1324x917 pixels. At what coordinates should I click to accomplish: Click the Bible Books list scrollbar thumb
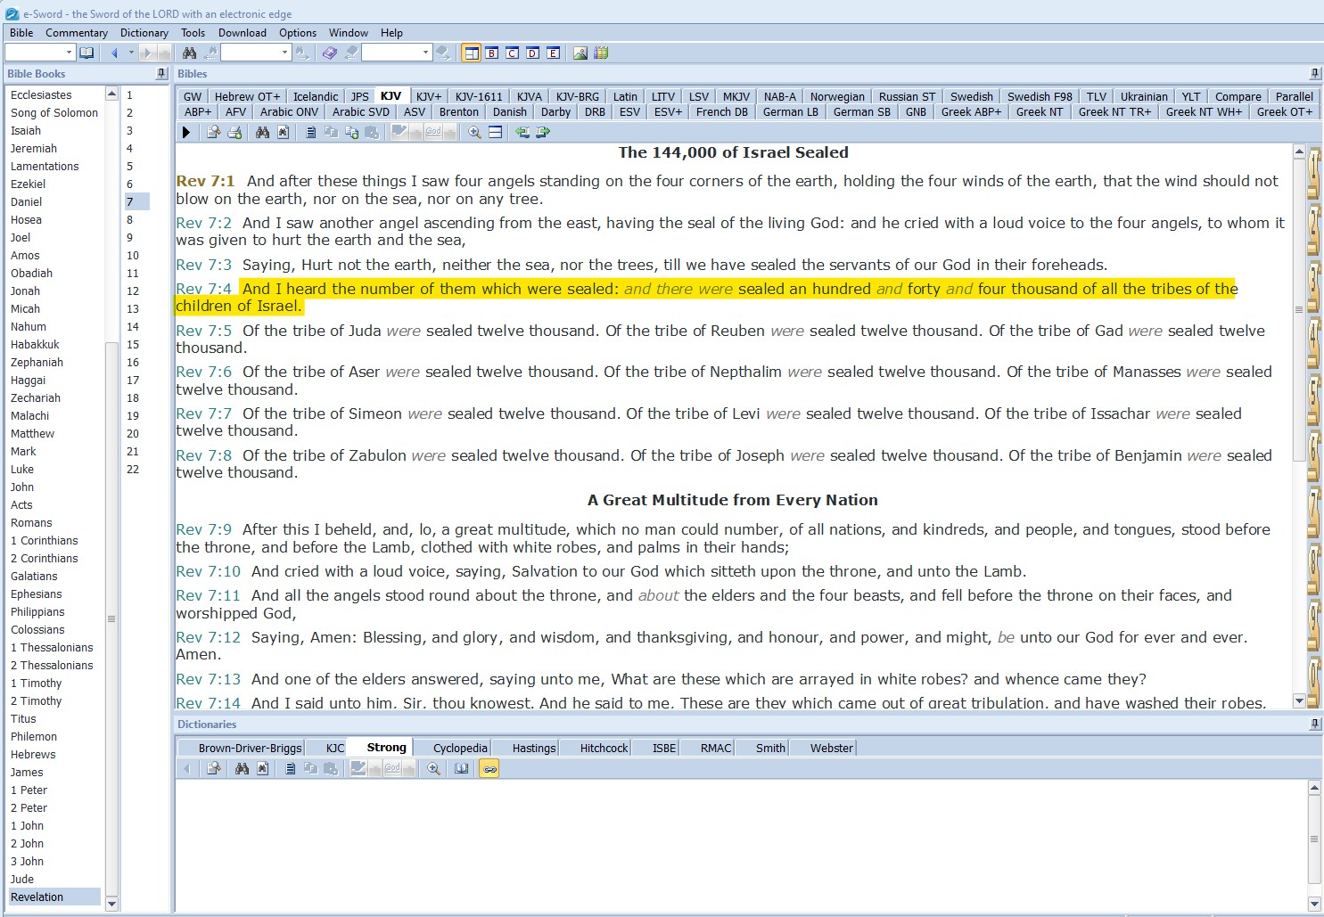(x=111, y=618)
